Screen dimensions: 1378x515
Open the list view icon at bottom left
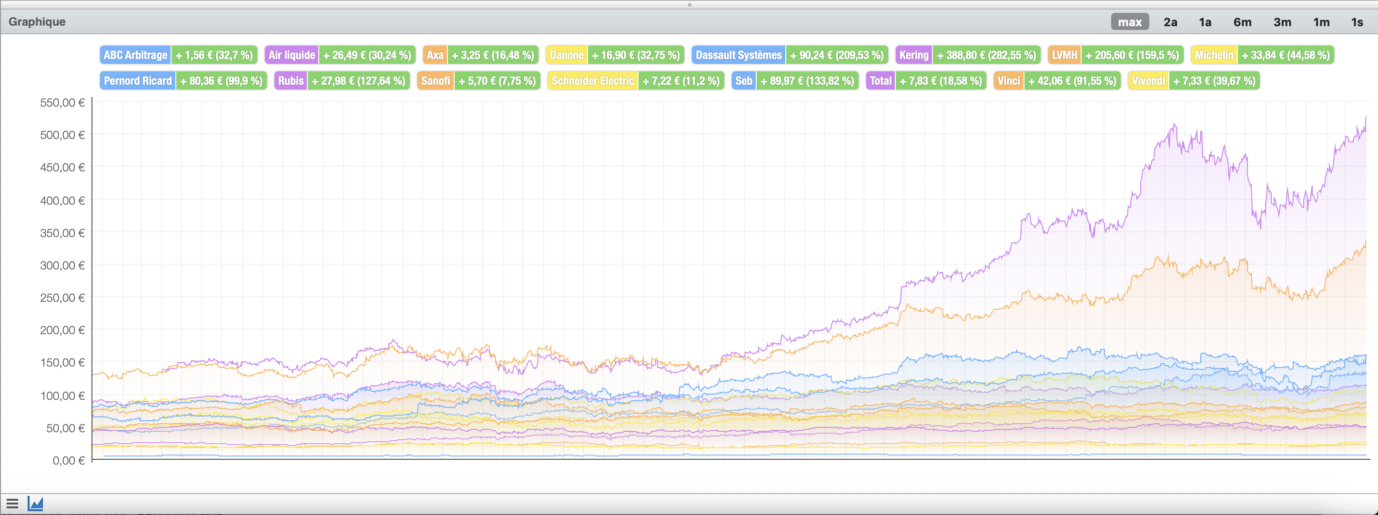(12, 503)
